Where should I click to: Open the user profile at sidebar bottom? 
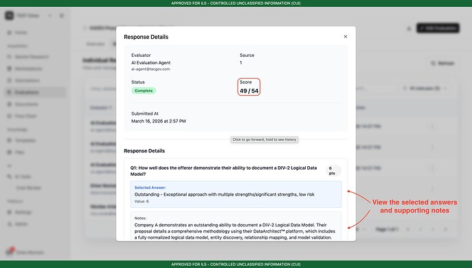click(25, 252)
